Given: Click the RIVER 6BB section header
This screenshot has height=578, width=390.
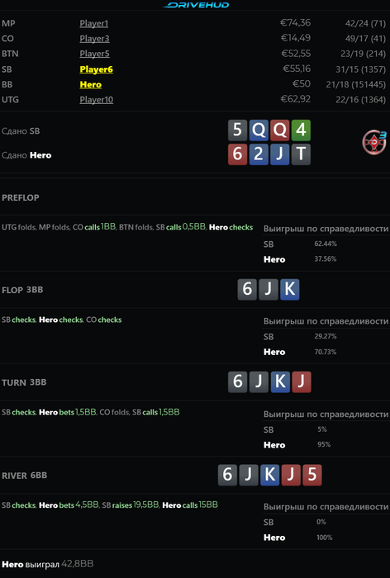Looking at the screenshot, I should (x=24, y=476).
